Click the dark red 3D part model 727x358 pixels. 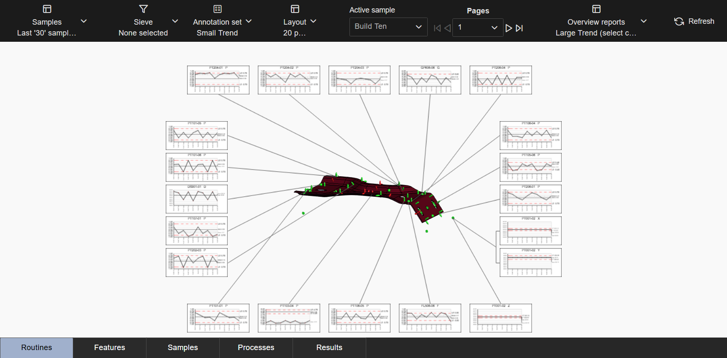point(368,189)
